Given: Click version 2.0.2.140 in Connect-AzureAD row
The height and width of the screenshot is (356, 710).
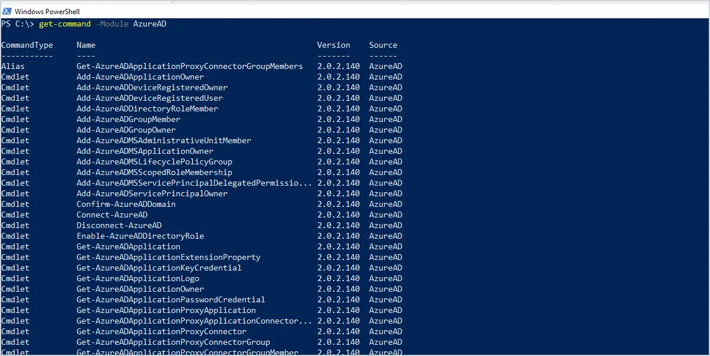Looking at the screenshot, I should point(338,215).
